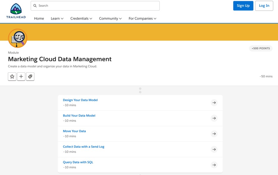Click the module description text
The height and width of the screenshot is (175, 278).
tap(53, 66)
